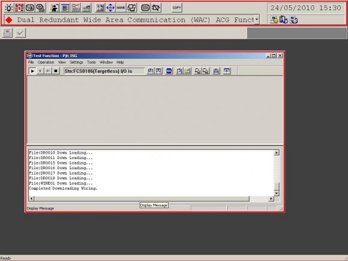Screen dimensions: 348x261
Task: Open the Settings menu
Action: click(x=76, y=62)
